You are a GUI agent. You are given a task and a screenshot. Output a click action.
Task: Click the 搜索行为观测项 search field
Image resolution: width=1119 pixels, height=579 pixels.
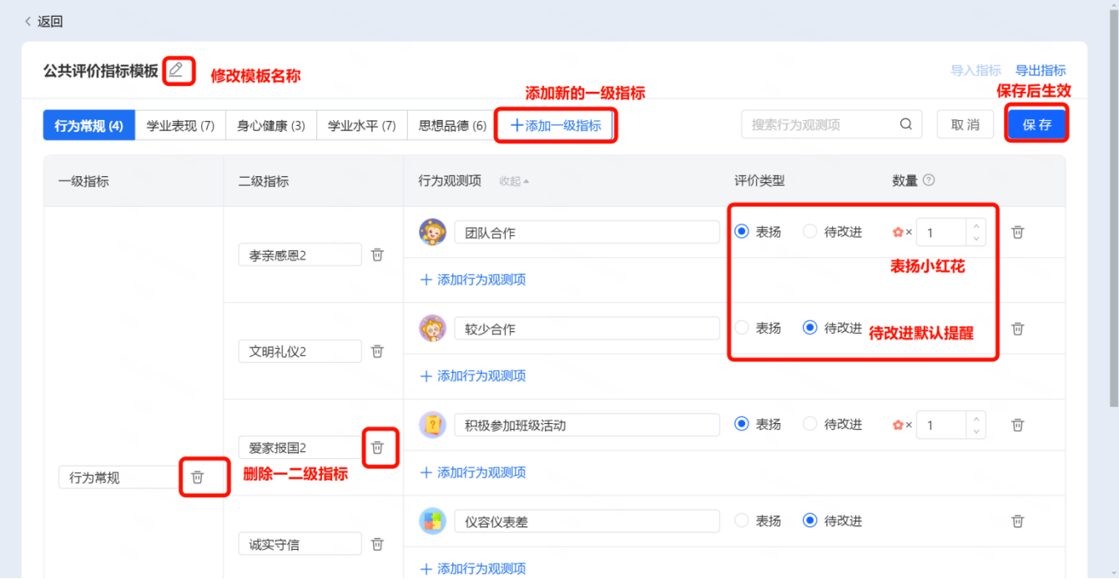pyautogui.click(x=822, y=124)
